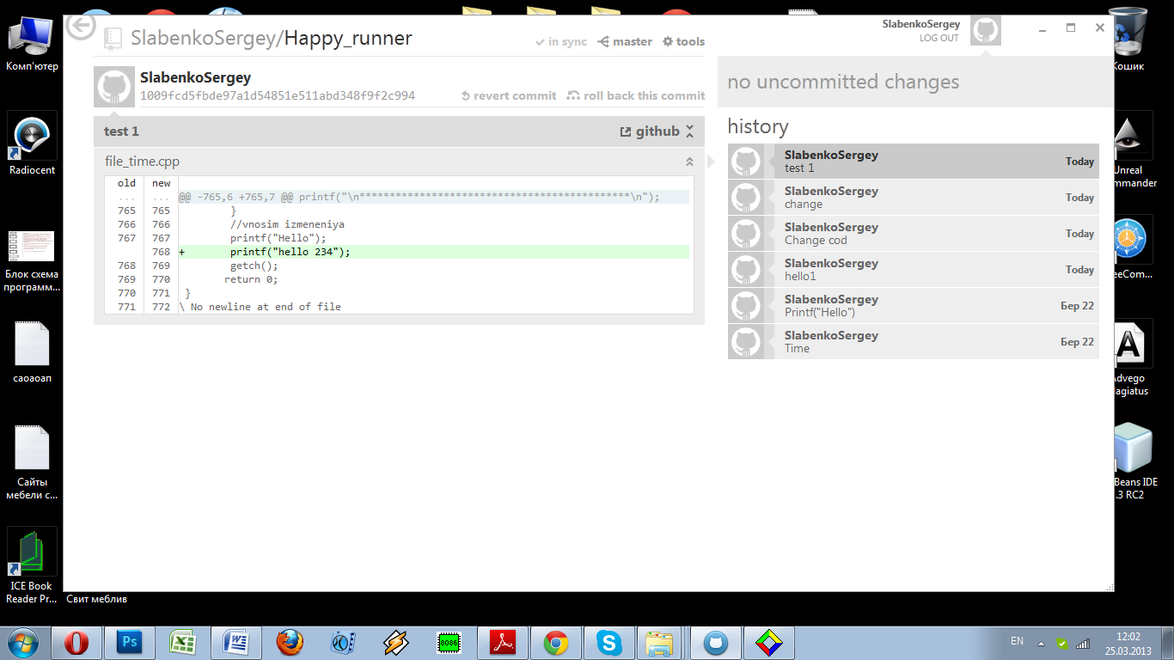The width and height of the screenshot is (1174, 660).
Task: Click revert commit
Action: point(509,95)
